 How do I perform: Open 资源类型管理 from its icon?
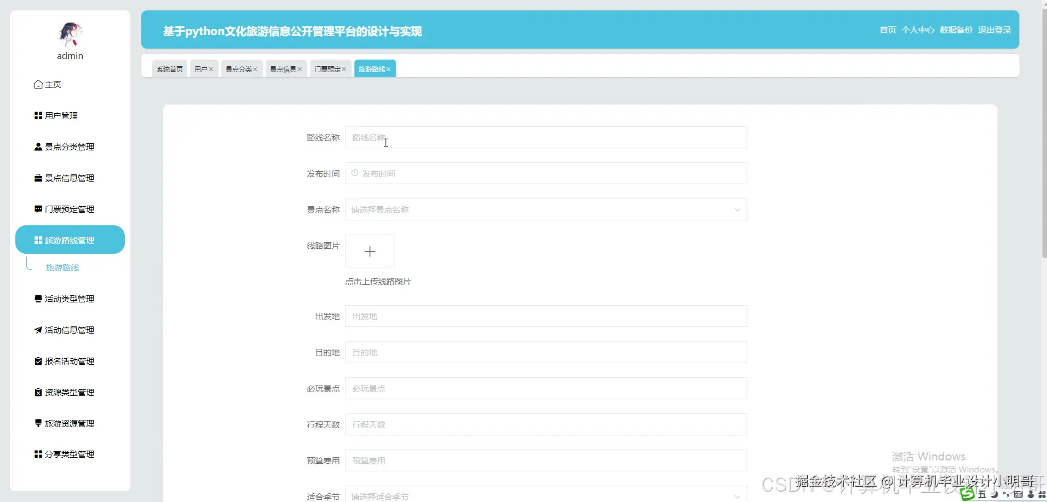coord(37,392)
